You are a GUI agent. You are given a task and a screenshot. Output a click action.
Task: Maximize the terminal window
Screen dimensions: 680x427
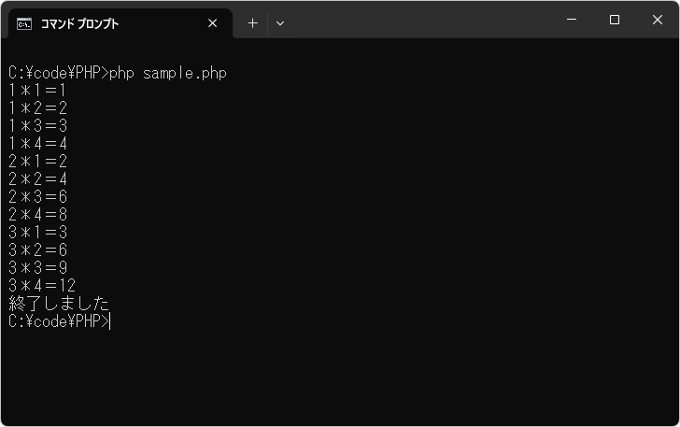pos(615,20)
